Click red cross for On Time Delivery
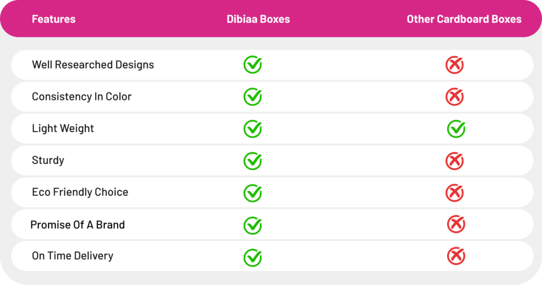This screenshot has width=542, height=285. pyautogui.click(x=456, y=256)
